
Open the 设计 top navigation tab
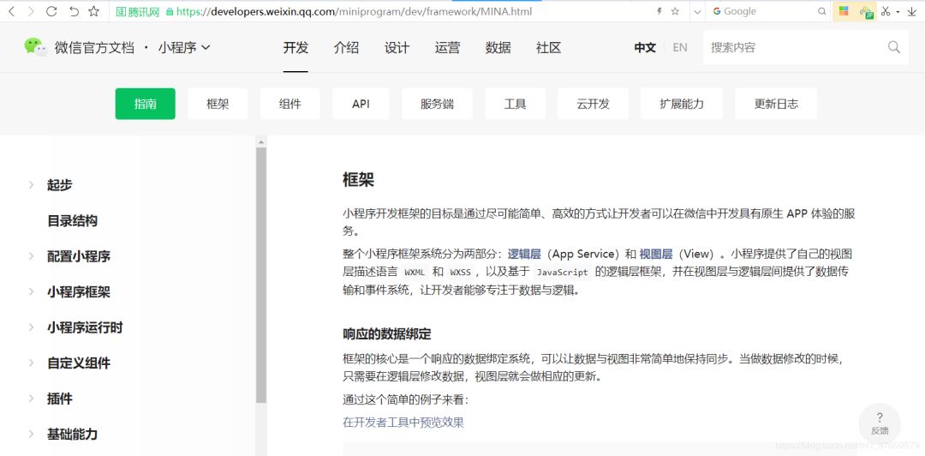point(397,48)
